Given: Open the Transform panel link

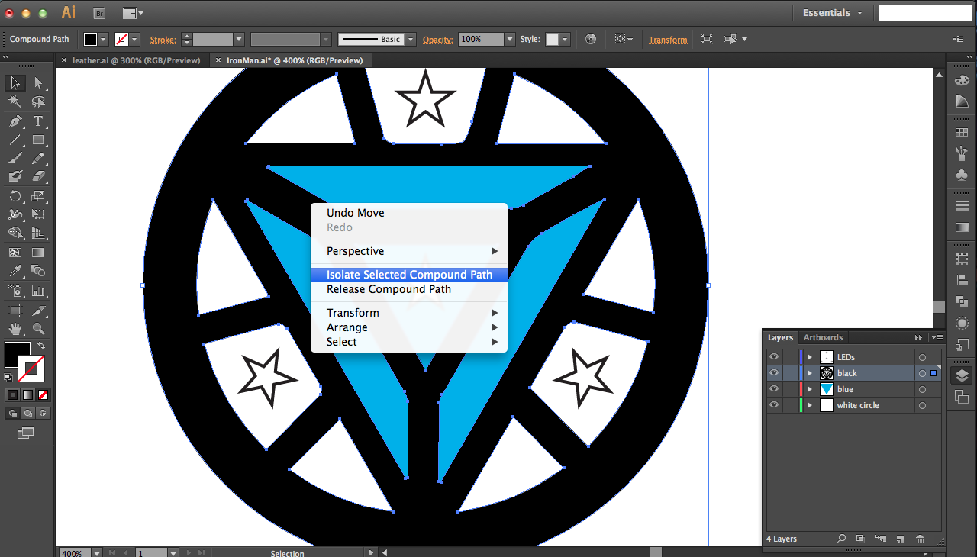Looking at the screenshot, I should pos(668,40).
